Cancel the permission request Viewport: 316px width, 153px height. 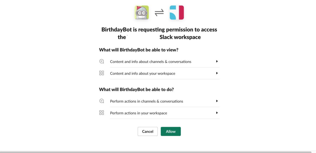(148, 131)
